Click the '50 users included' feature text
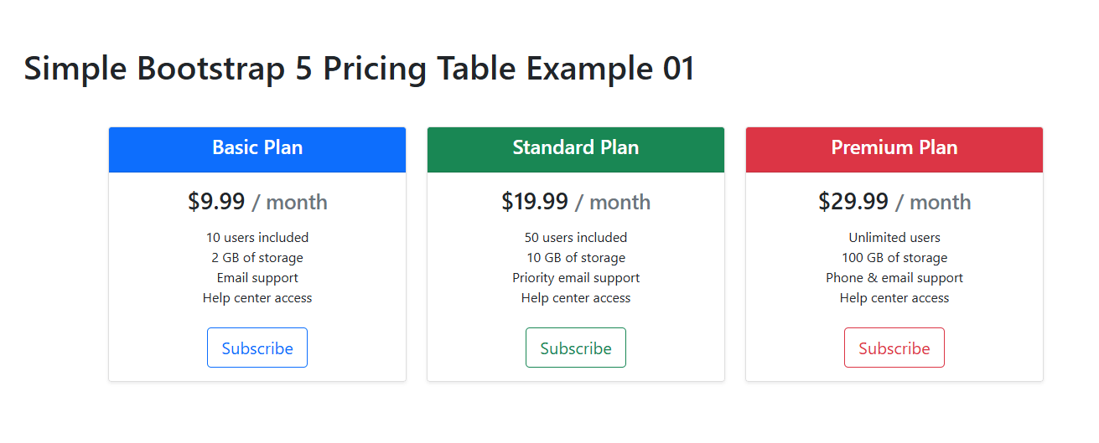This screenshot has width=1099, height=443. [x=576, y=238]
